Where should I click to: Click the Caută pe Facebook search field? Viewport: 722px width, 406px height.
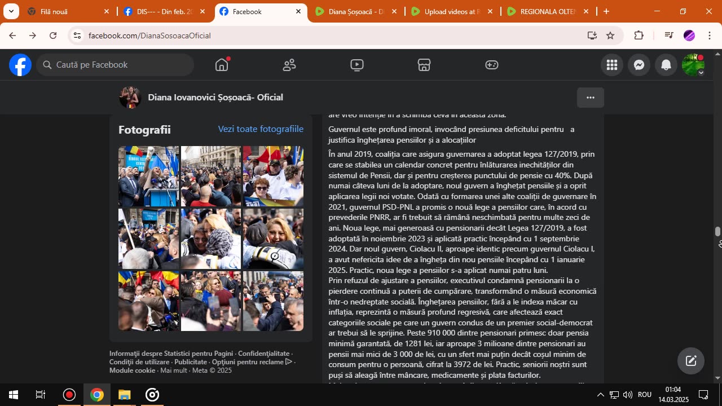(x=116, y=65)
